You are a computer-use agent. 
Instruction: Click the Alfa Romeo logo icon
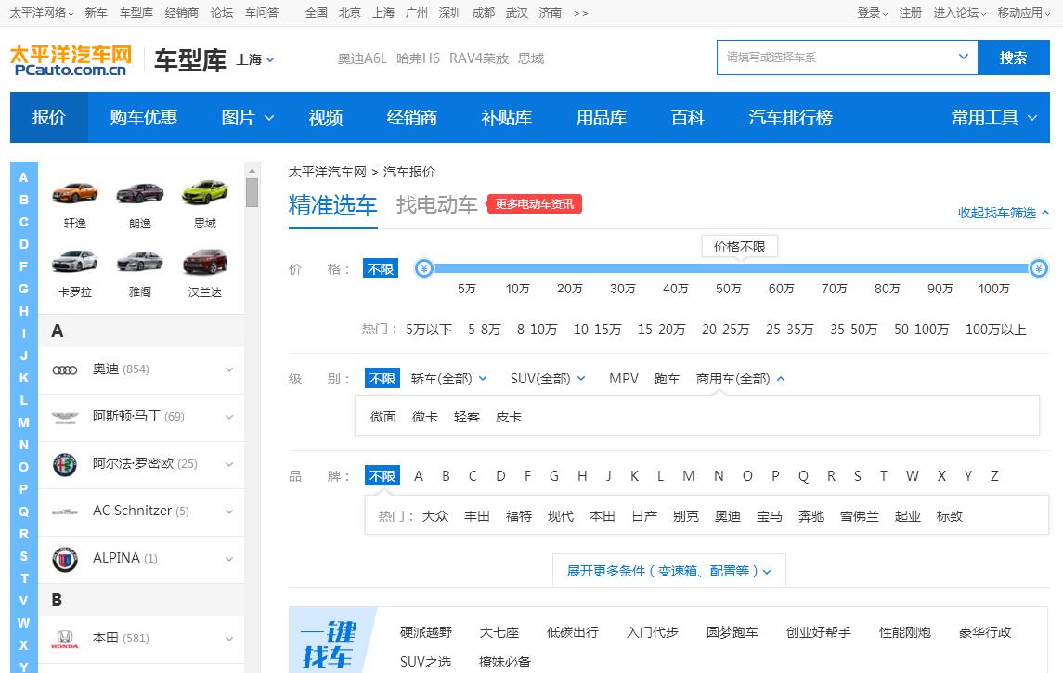point(65,464)
